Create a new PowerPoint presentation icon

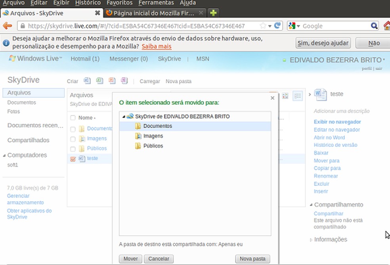coord(112,81)
